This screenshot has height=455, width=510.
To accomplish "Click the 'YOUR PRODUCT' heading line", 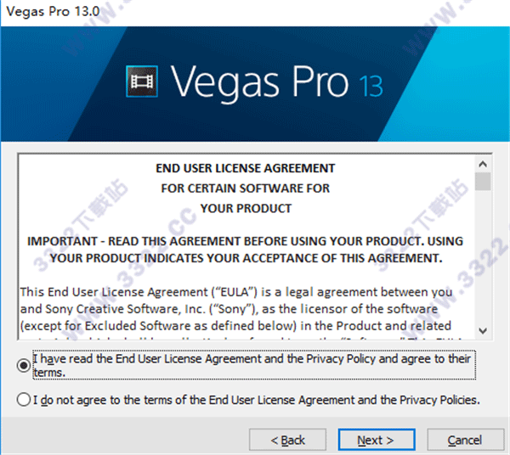I will click(246, 208).
